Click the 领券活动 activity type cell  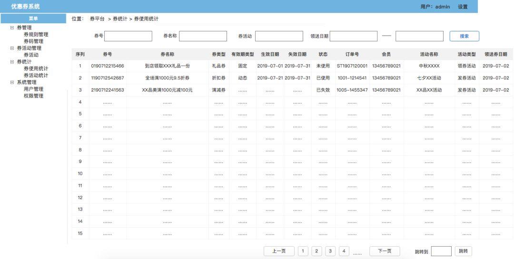(x=466, y=66)
